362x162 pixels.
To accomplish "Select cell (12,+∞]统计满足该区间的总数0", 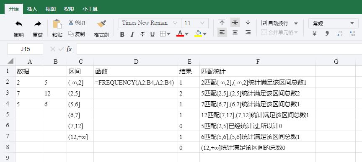I will [x=258, y=148].
